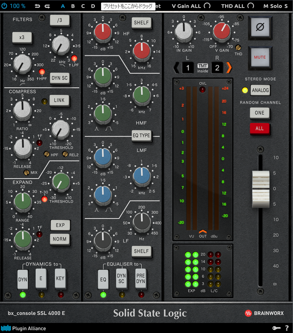Click the S solo button
This screenshot has width=293, height=333.
(x=286, y=6)
